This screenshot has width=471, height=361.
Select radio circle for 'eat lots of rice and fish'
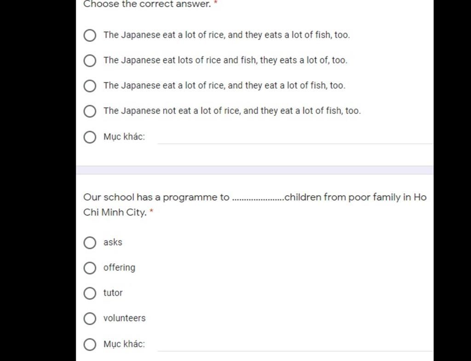point(90,61)
